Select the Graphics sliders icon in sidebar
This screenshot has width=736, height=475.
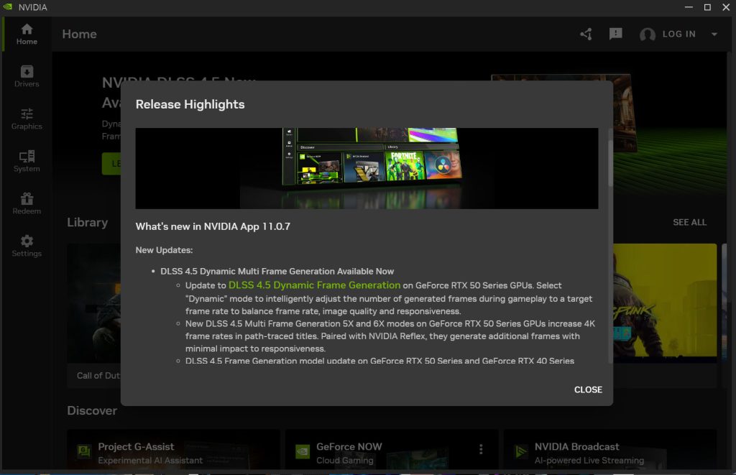point(26,115)
